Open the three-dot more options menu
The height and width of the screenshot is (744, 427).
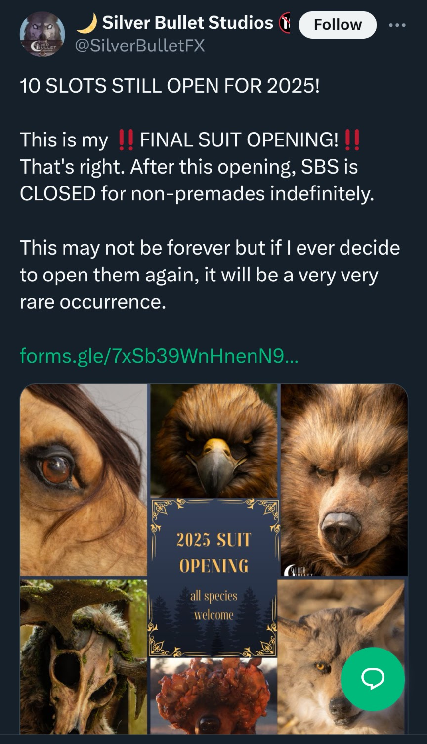[x=397, y=25]
